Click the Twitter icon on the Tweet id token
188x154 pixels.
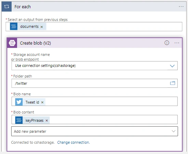[x=19, y=102]
